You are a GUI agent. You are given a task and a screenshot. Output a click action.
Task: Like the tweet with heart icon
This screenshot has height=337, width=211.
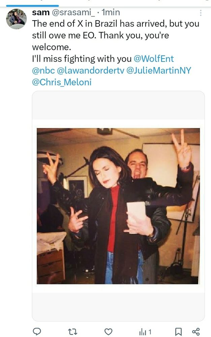[108, 332]
